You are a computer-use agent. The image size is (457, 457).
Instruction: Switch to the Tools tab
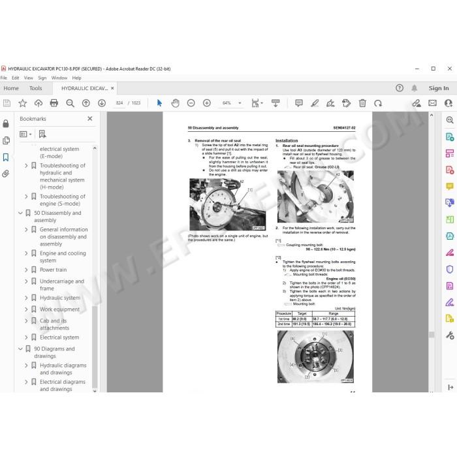[35, 88]
